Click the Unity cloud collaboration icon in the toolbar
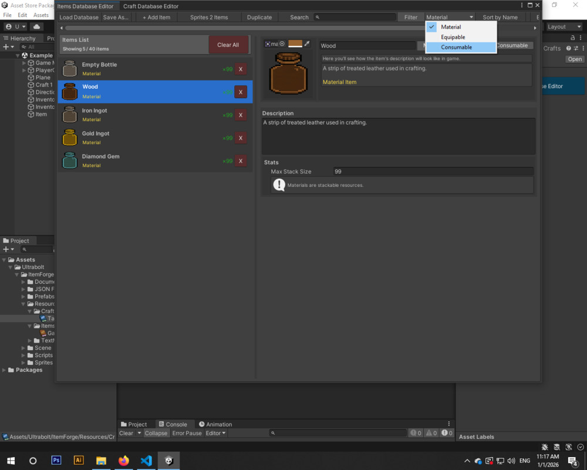This screenshot has height=470, width=587. [x=36, y=26]
